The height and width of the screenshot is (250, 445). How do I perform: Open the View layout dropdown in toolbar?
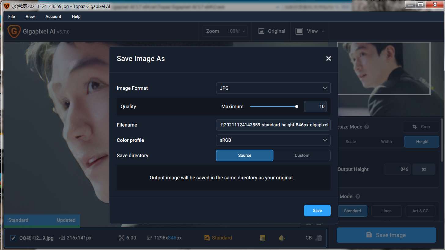click(310, 31)
